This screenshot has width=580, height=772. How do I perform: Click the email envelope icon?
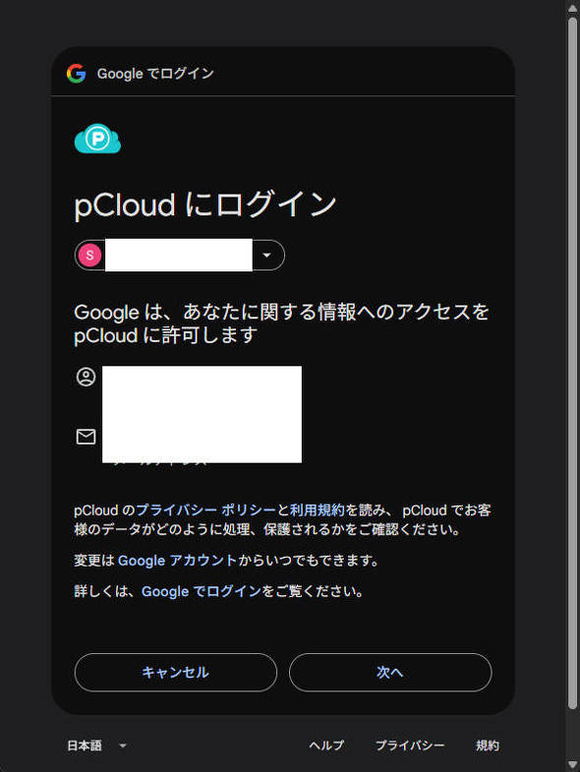87,437
